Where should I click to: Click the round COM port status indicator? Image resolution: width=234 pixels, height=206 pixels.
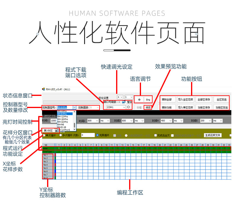tap(128, 107)
